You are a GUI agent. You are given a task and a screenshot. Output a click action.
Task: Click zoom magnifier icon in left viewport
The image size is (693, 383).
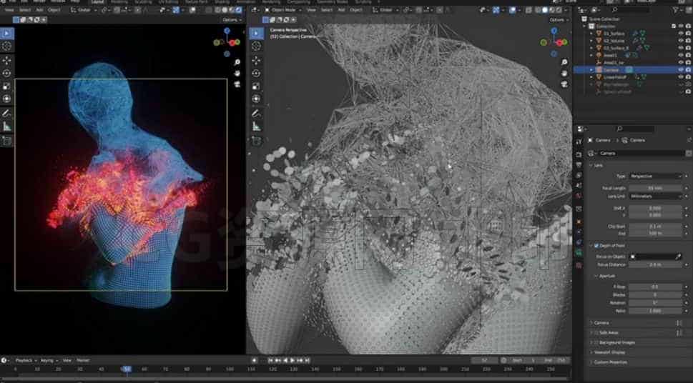coord(237,62)
